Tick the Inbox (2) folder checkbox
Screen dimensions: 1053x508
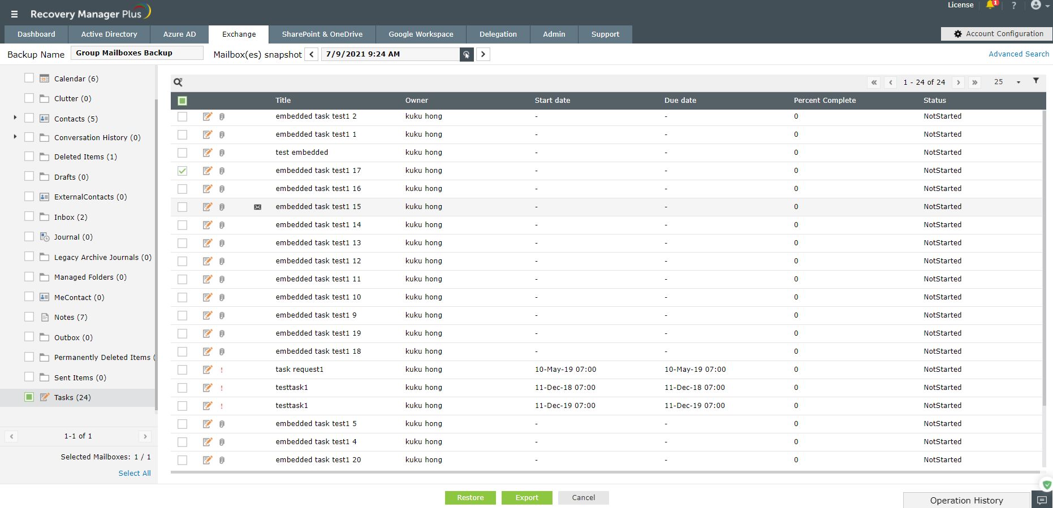pos(29,216)
